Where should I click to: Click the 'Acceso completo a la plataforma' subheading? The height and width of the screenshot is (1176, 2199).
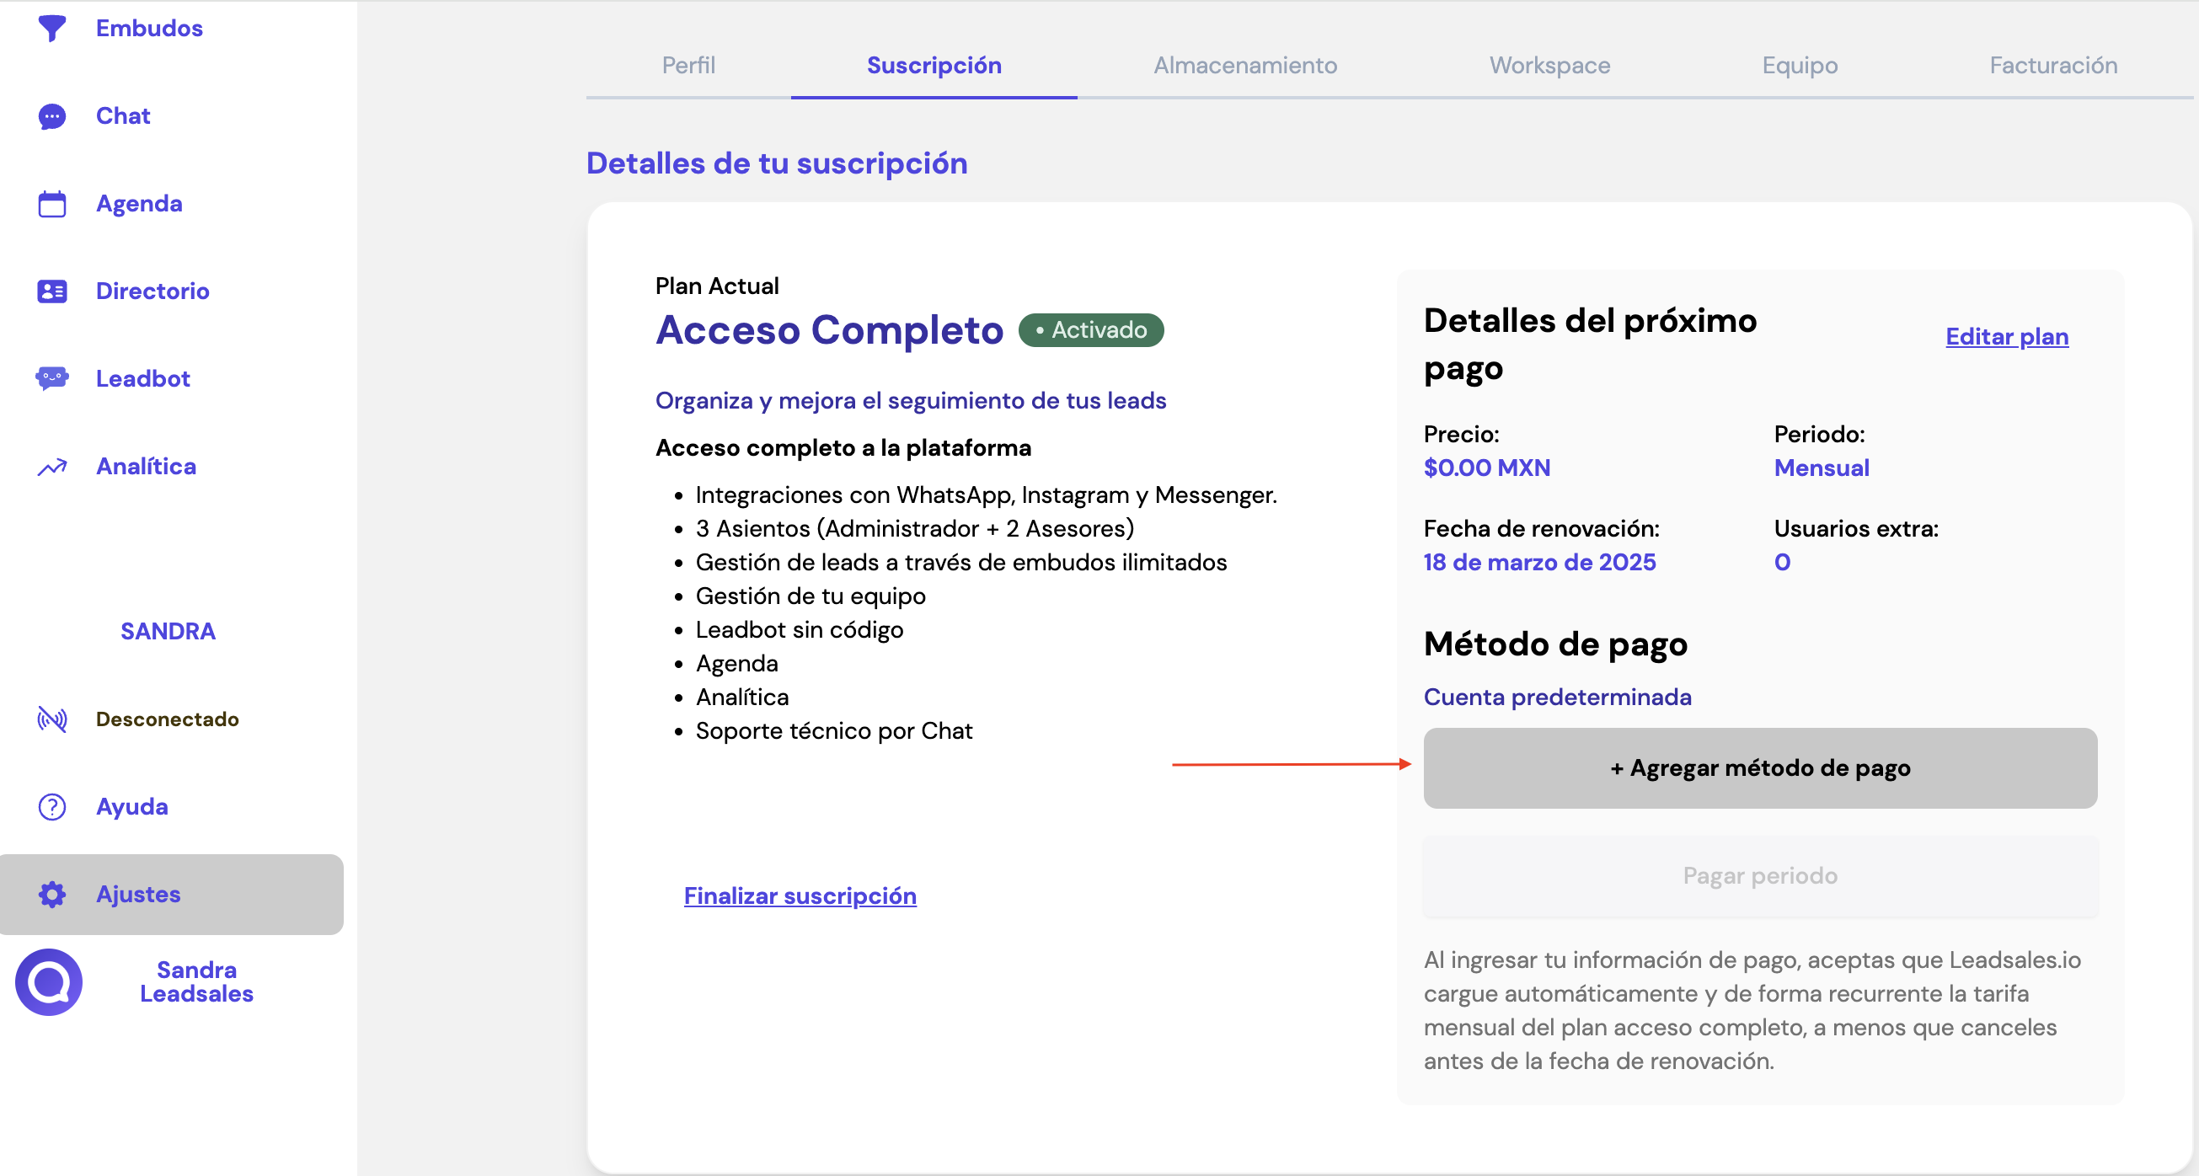pos(843,448)
